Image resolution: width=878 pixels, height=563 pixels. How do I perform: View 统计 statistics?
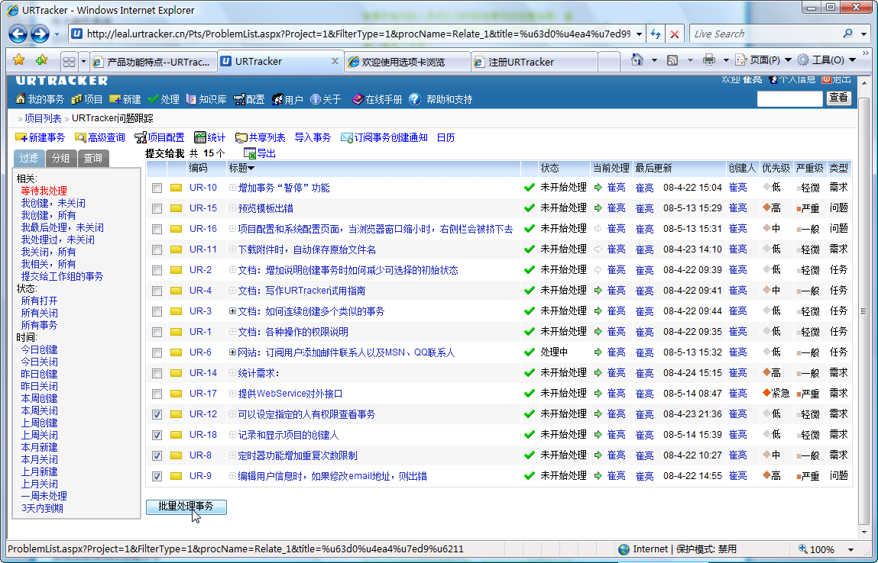tap(210, 137)
